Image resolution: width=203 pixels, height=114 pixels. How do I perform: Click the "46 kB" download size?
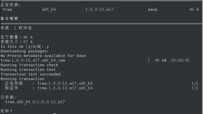(x=160, y=60)
